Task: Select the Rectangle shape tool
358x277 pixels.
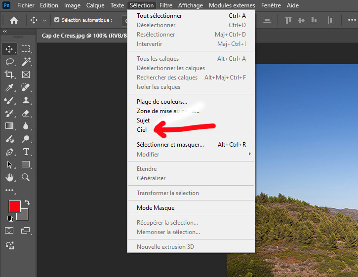Action: point(26,164)
